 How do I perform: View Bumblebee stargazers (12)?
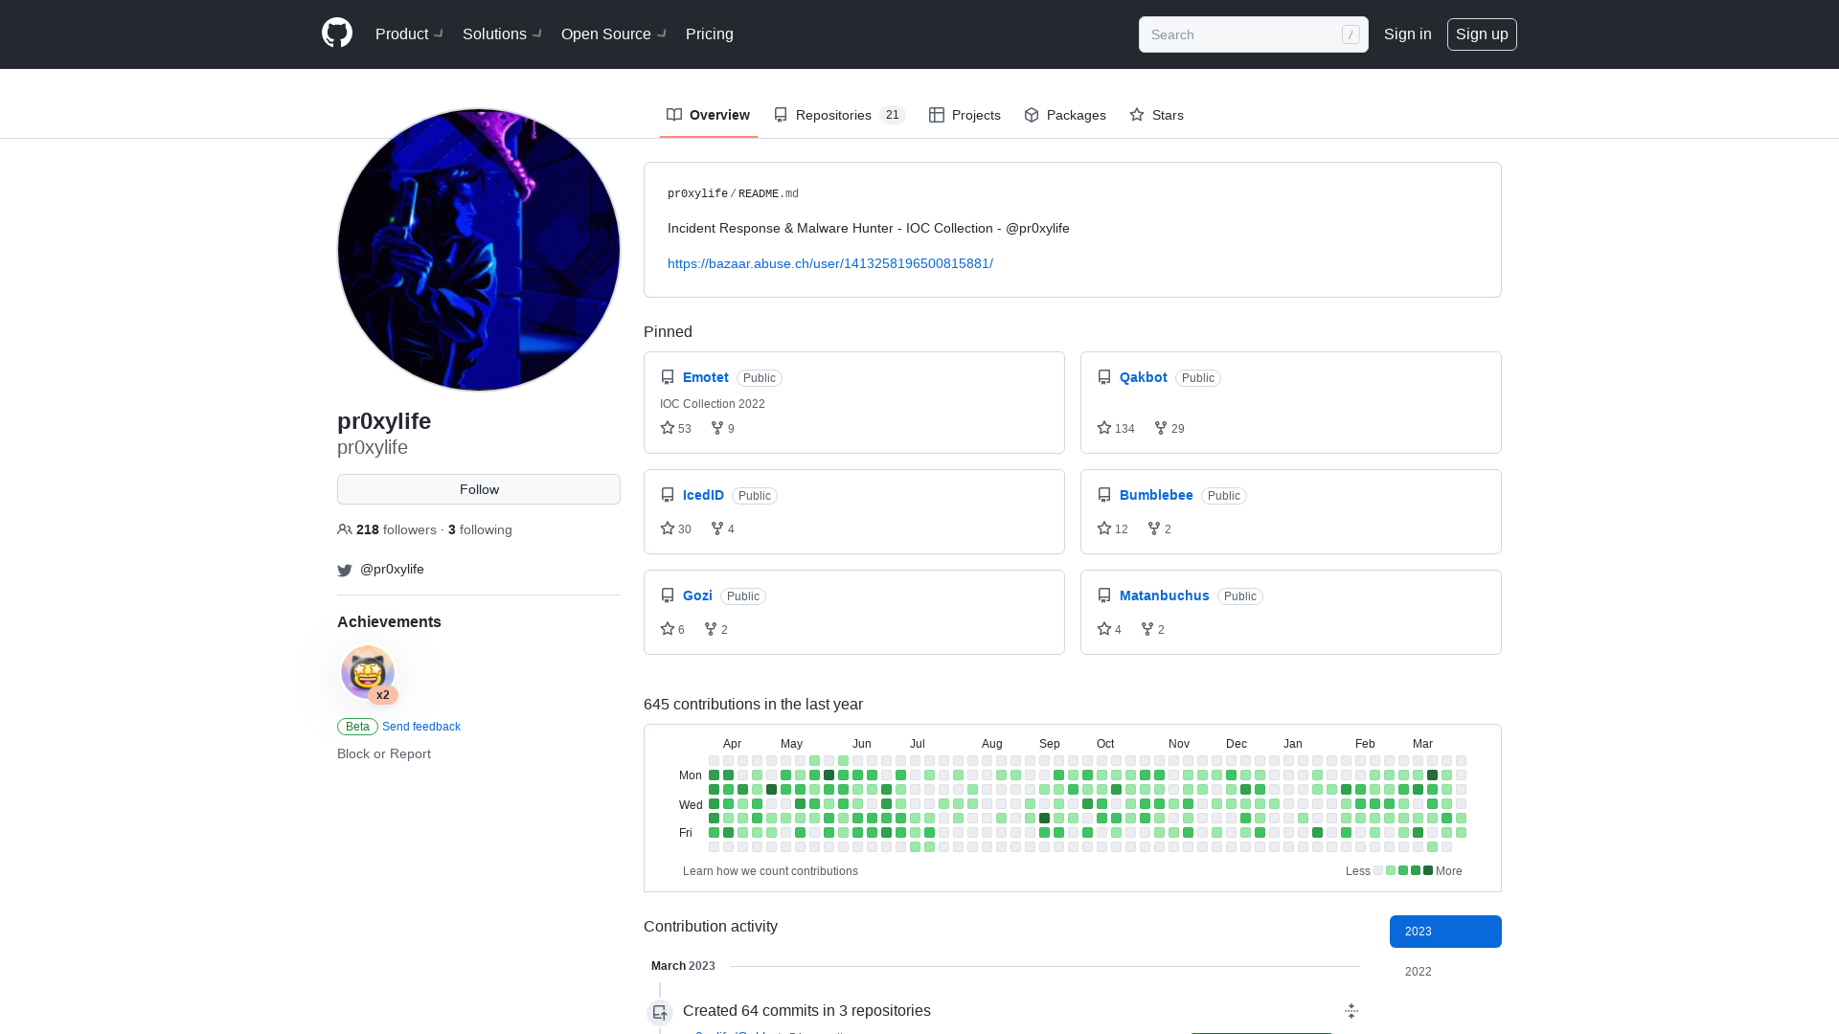(x=1112, y=528)
